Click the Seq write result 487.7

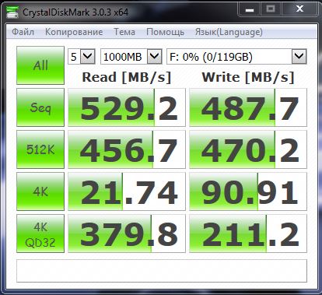click(248, 107)
